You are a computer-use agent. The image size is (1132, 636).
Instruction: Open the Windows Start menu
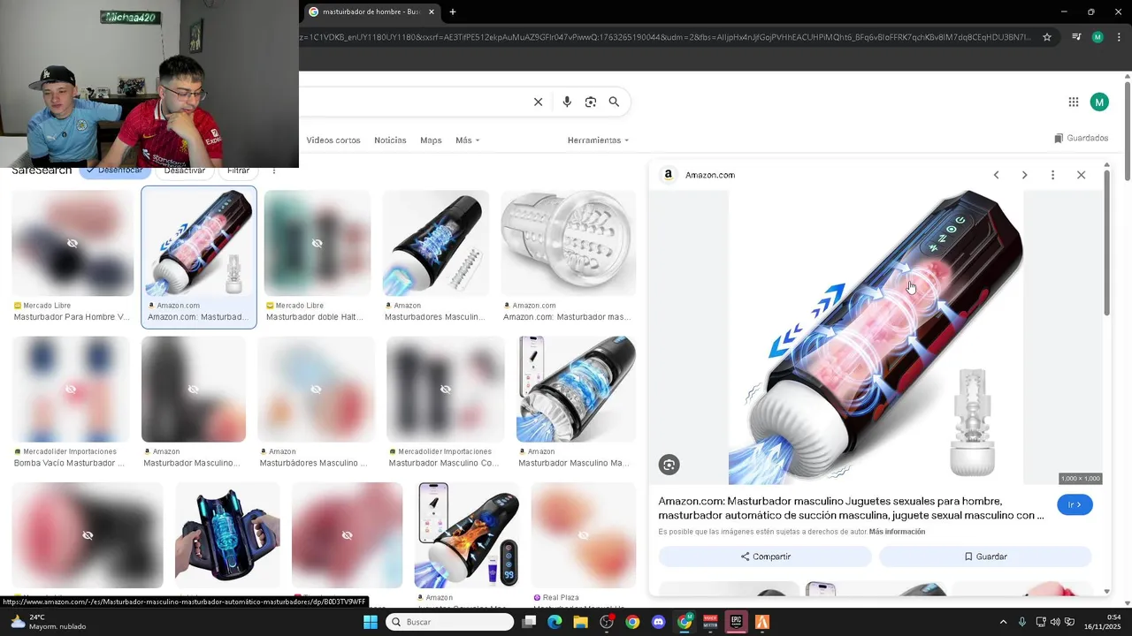371,622
